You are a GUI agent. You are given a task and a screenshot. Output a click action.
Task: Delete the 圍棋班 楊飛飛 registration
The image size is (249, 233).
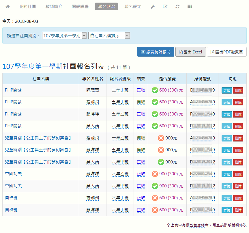click(238, 198)
